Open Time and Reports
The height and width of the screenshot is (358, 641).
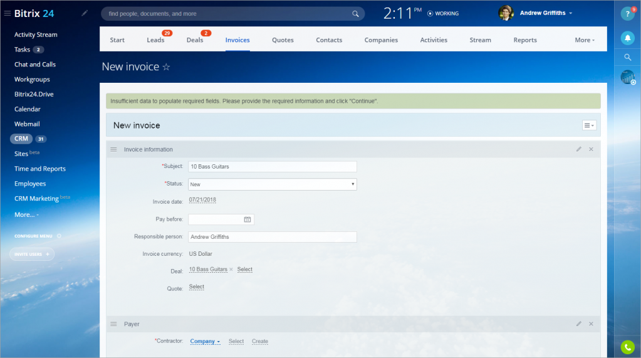tap(40, 169)
